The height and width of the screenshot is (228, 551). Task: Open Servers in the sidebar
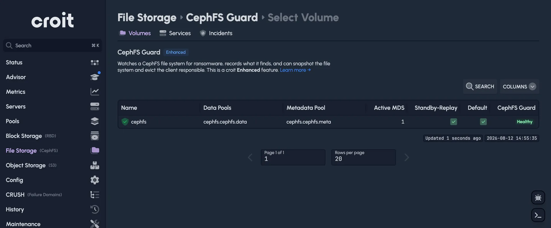tap(53, 107)
